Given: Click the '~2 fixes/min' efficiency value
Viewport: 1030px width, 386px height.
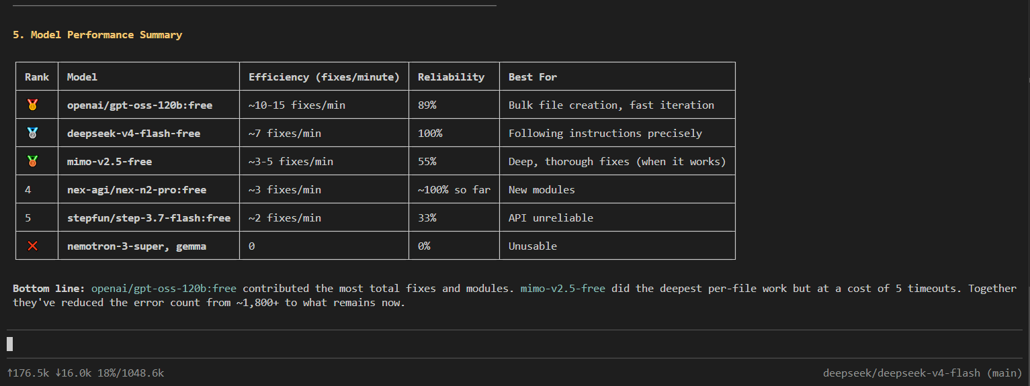Looking at the screenshot, I should (285, 218).
